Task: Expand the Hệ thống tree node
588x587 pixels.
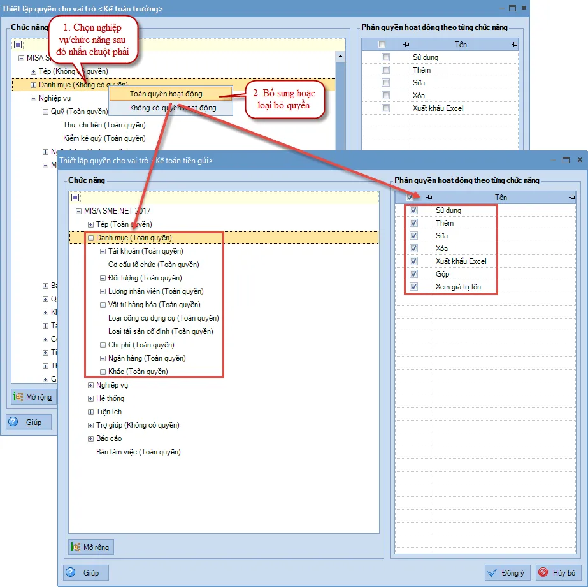Action: tap(90, 398)
